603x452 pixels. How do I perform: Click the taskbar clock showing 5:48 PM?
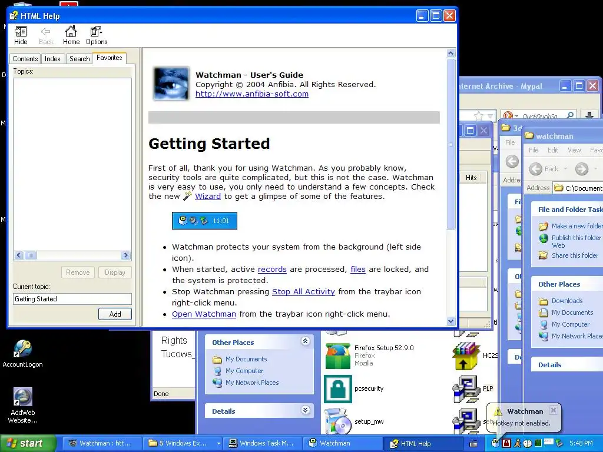click(581, 444)
